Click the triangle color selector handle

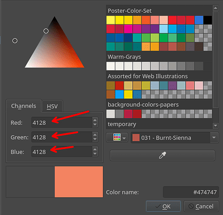pos(46,31)
